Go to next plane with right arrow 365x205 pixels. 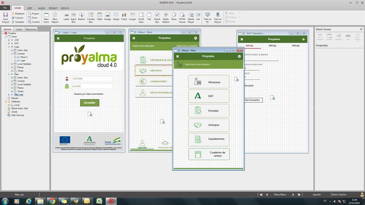pos(293,195)
